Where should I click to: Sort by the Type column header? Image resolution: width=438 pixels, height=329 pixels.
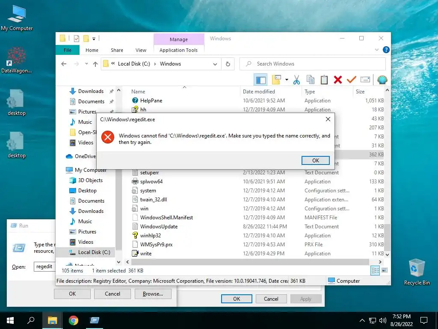327,92
